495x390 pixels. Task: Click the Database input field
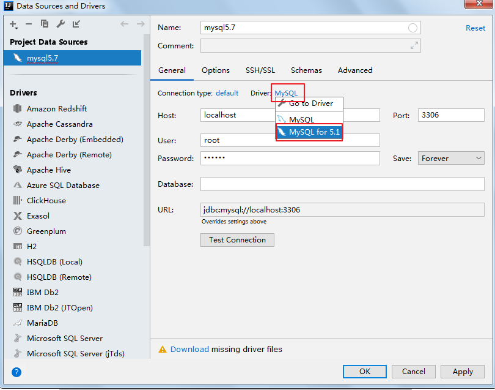coord(342,184)
